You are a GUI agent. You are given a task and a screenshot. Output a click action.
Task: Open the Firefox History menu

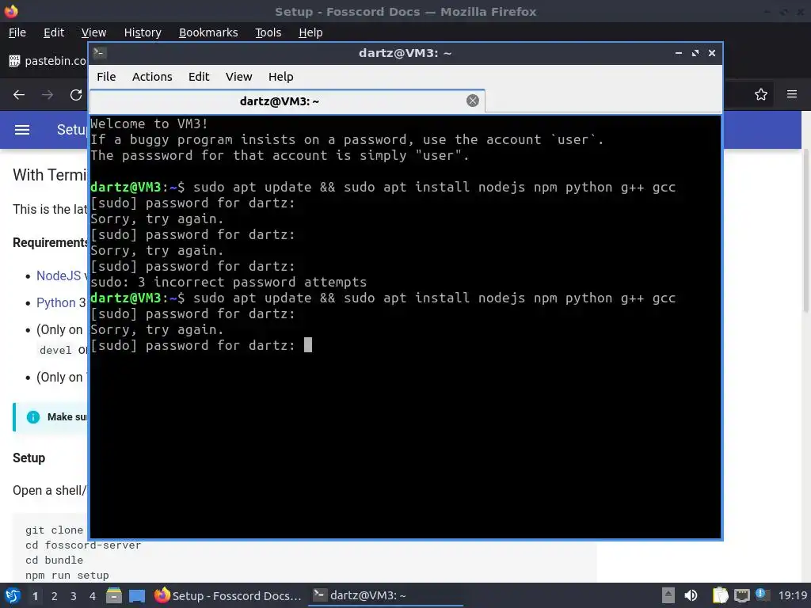(x=143, y=32)
